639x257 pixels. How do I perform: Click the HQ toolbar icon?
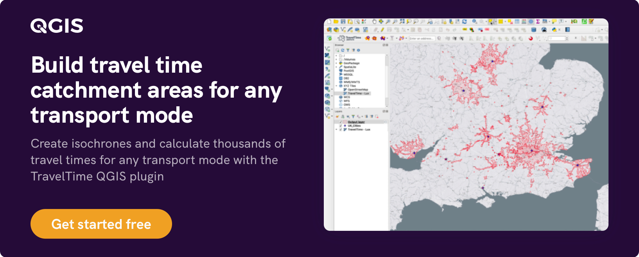574,21
